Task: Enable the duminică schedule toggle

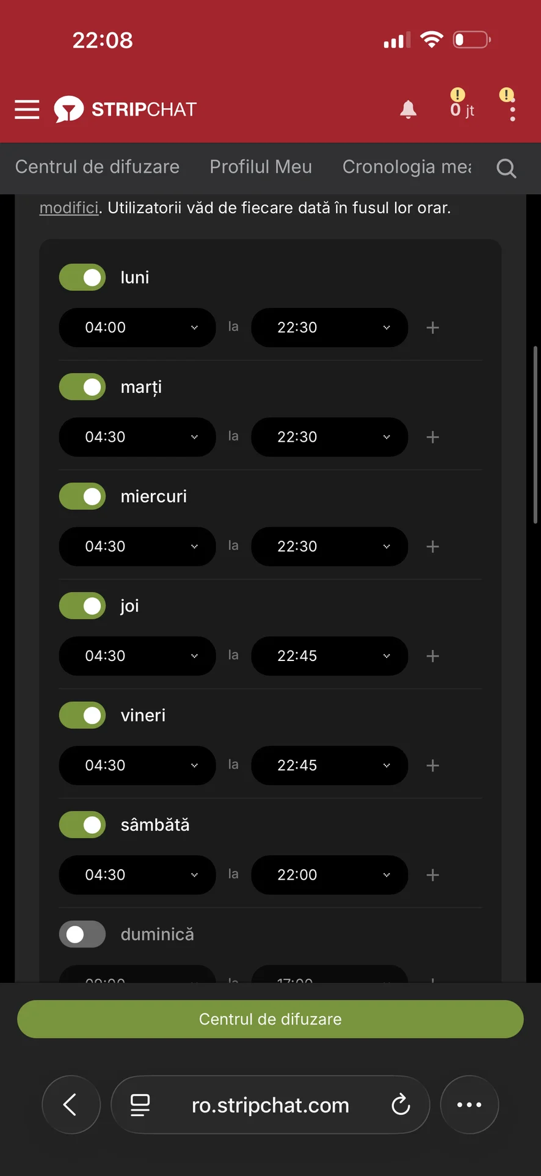Action: (82, 934)
